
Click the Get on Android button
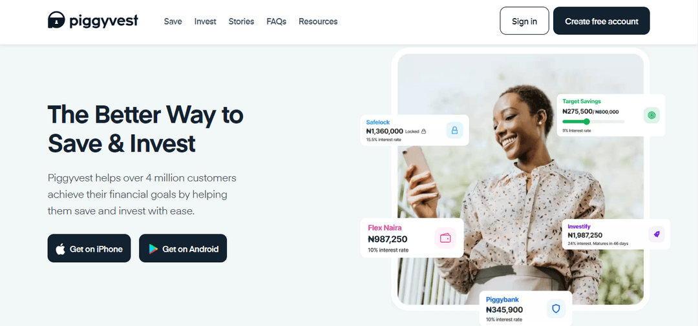click(x=183, y=248)
